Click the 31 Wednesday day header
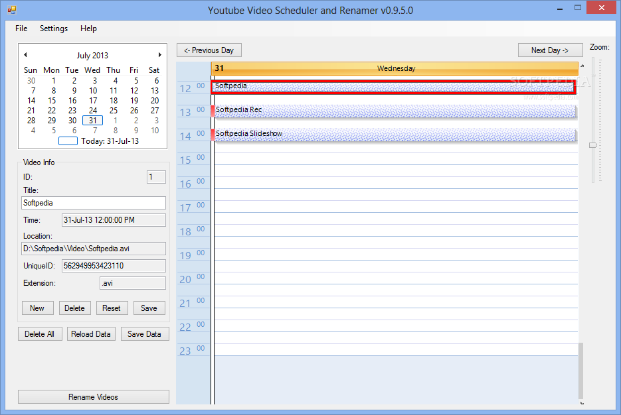 click(x=395, y=68)
